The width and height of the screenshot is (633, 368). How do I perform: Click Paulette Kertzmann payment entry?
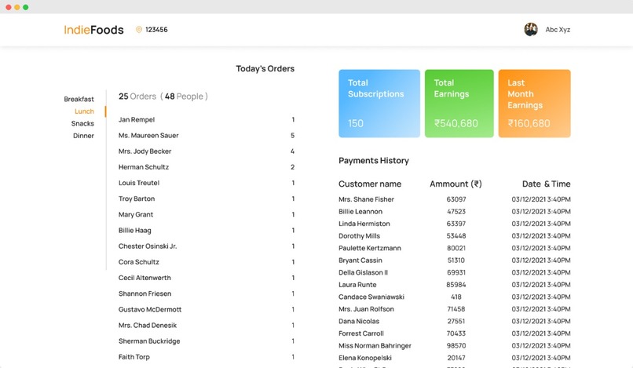tap(370, 248)
